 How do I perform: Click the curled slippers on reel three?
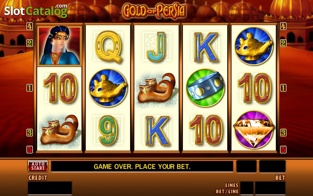tap(156, 88)
